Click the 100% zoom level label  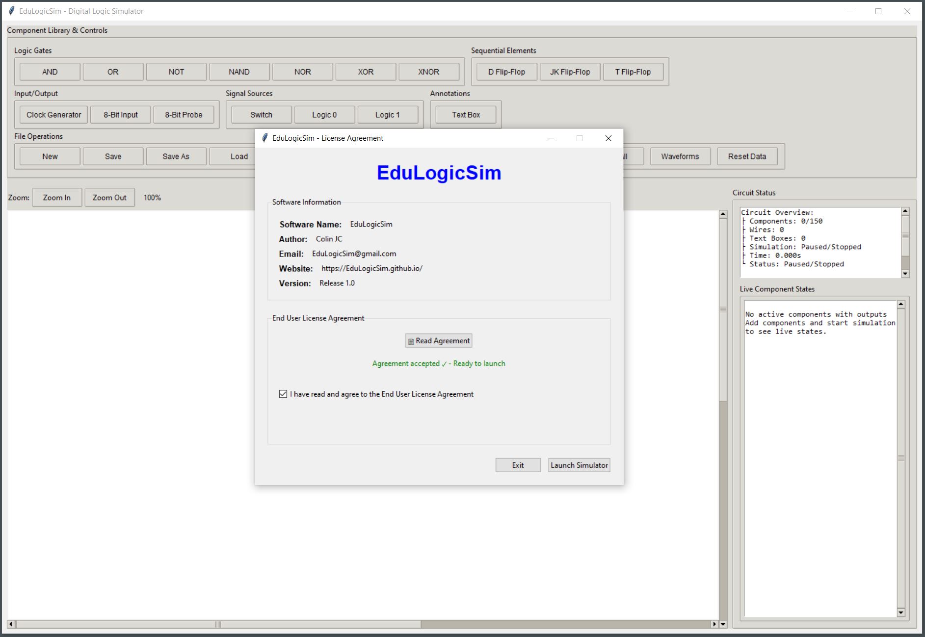(x=152, y=198)
